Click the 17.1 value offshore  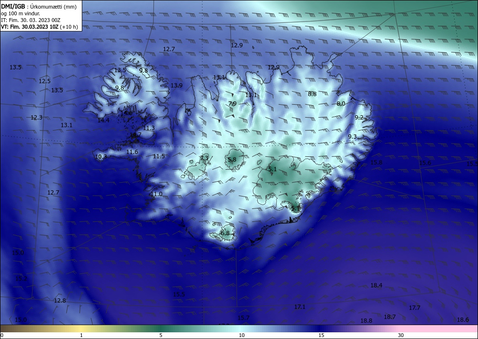(300, 307)
